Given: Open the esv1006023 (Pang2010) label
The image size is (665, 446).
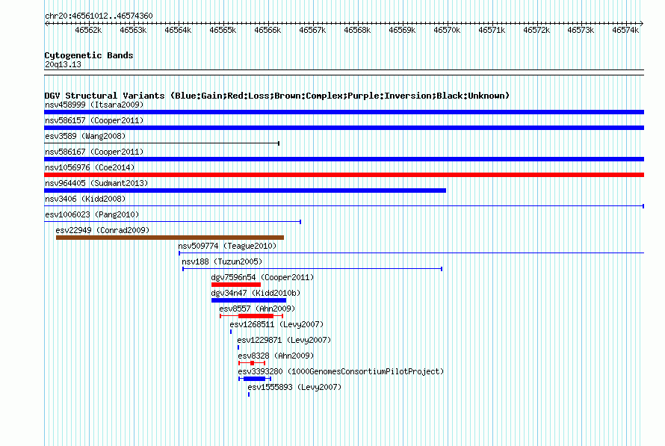Looking at the screenshot, I should point(92,214).
